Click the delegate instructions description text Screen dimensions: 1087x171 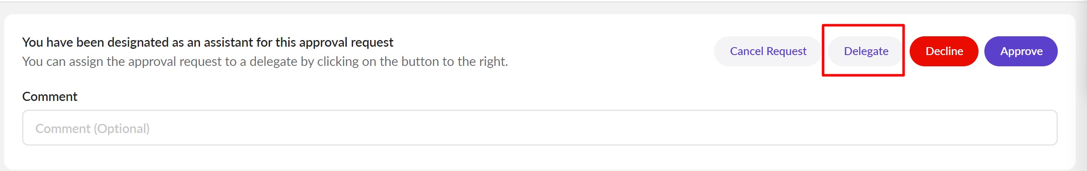pos(265,62)
